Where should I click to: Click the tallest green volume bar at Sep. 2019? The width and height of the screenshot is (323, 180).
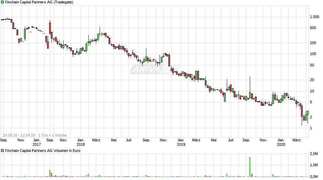click(x=250, y=167)
